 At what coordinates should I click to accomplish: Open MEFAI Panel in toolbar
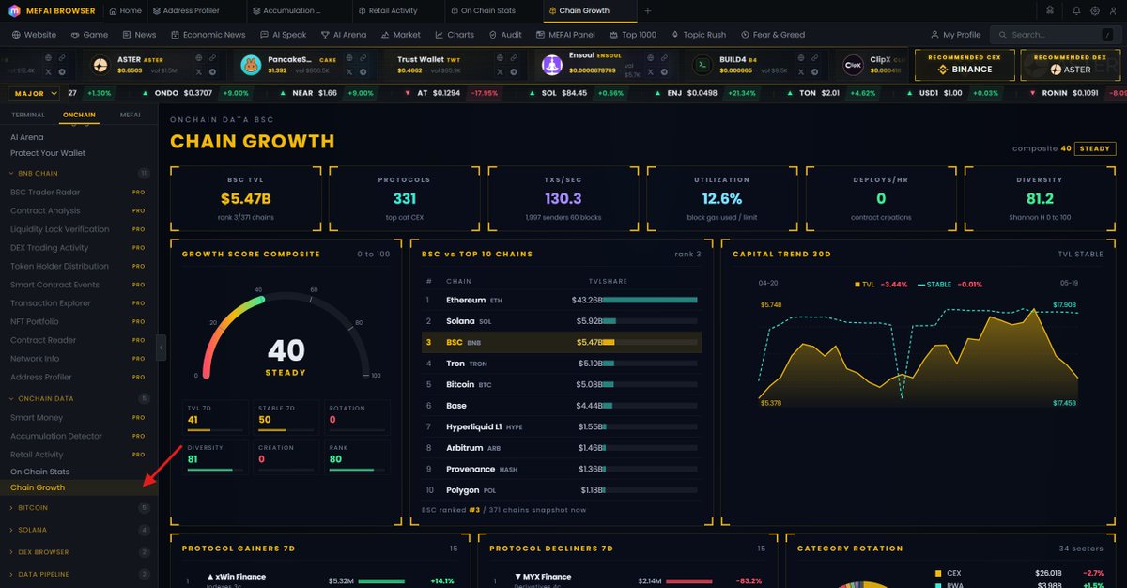click(565, 35)
